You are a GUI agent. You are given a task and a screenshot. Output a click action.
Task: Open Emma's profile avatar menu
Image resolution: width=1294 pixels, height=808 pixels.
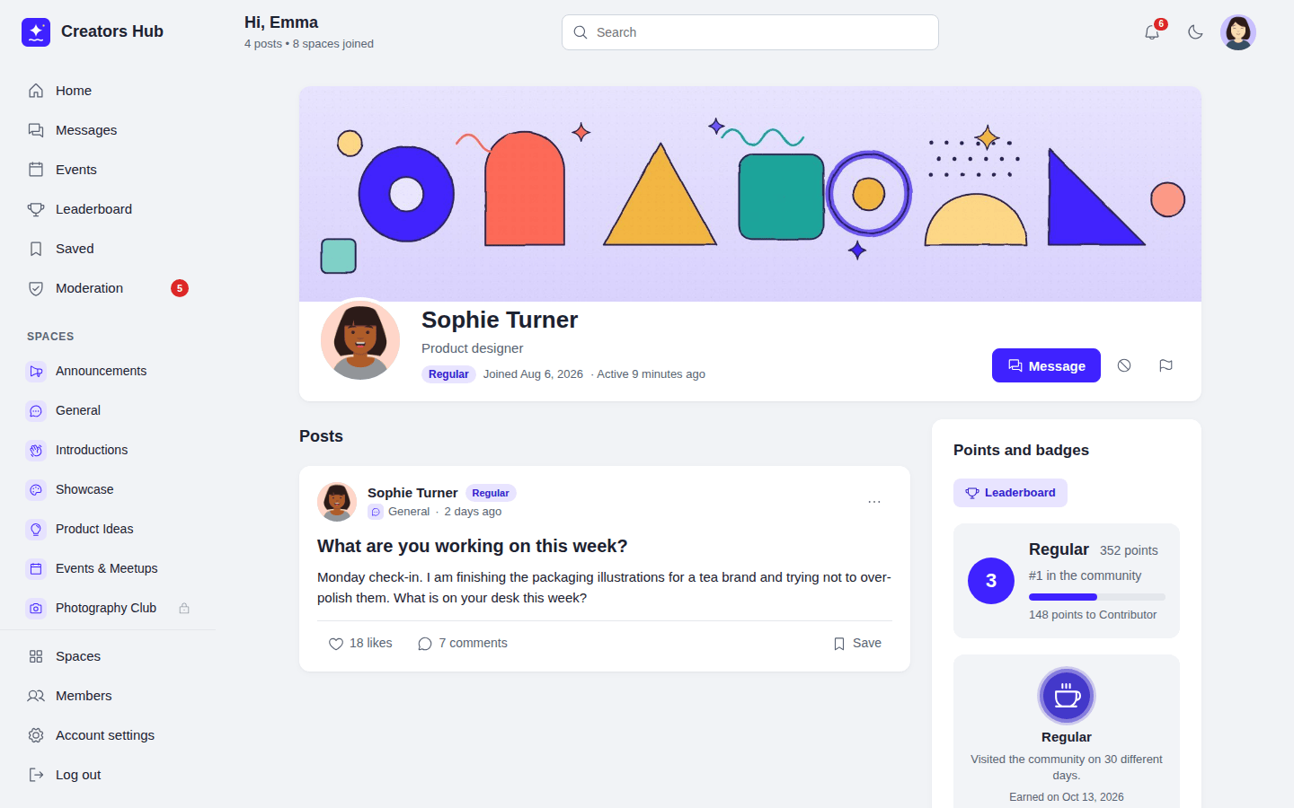1238,32
